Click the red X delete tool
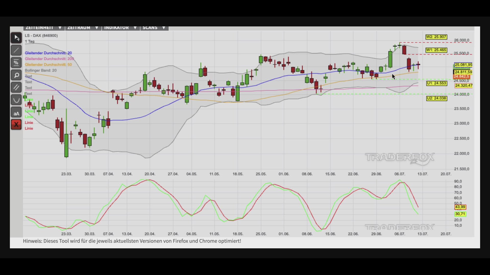490x275 pixels. (x=16, y=125)
